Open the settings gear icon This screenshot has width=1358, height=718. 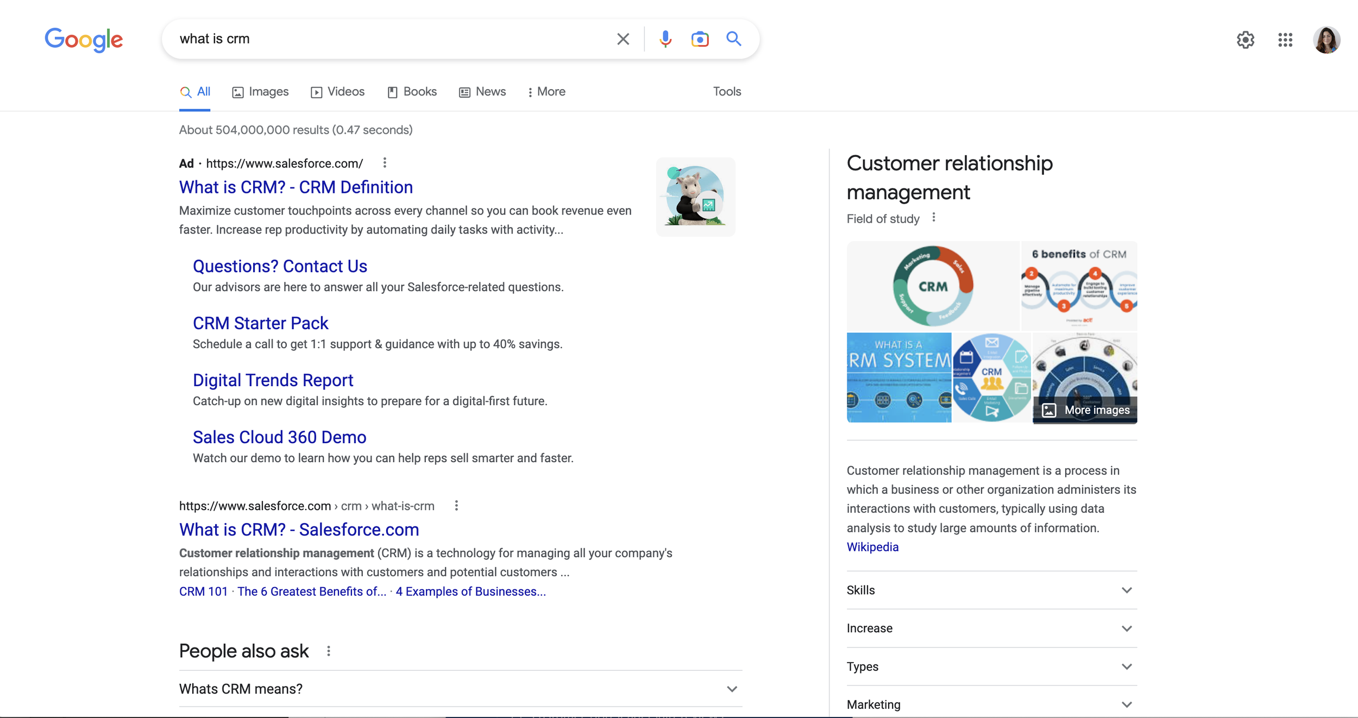(1245, 40)
